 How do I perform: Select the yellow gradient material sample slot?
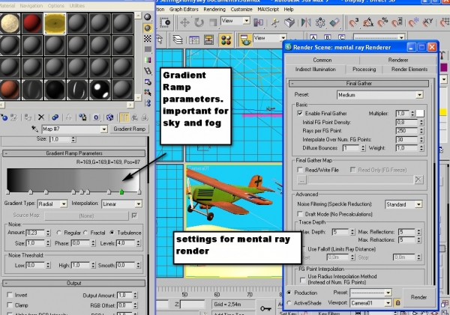coord(55,23)
